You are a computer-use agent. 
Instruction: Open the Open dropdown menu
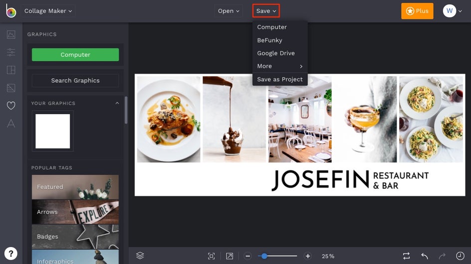tap(229, 11)
